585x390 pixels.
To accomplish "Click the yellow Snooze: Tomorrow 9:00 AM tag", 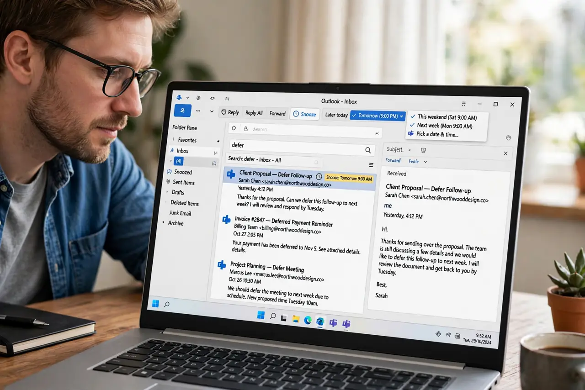I will [349, 178].
